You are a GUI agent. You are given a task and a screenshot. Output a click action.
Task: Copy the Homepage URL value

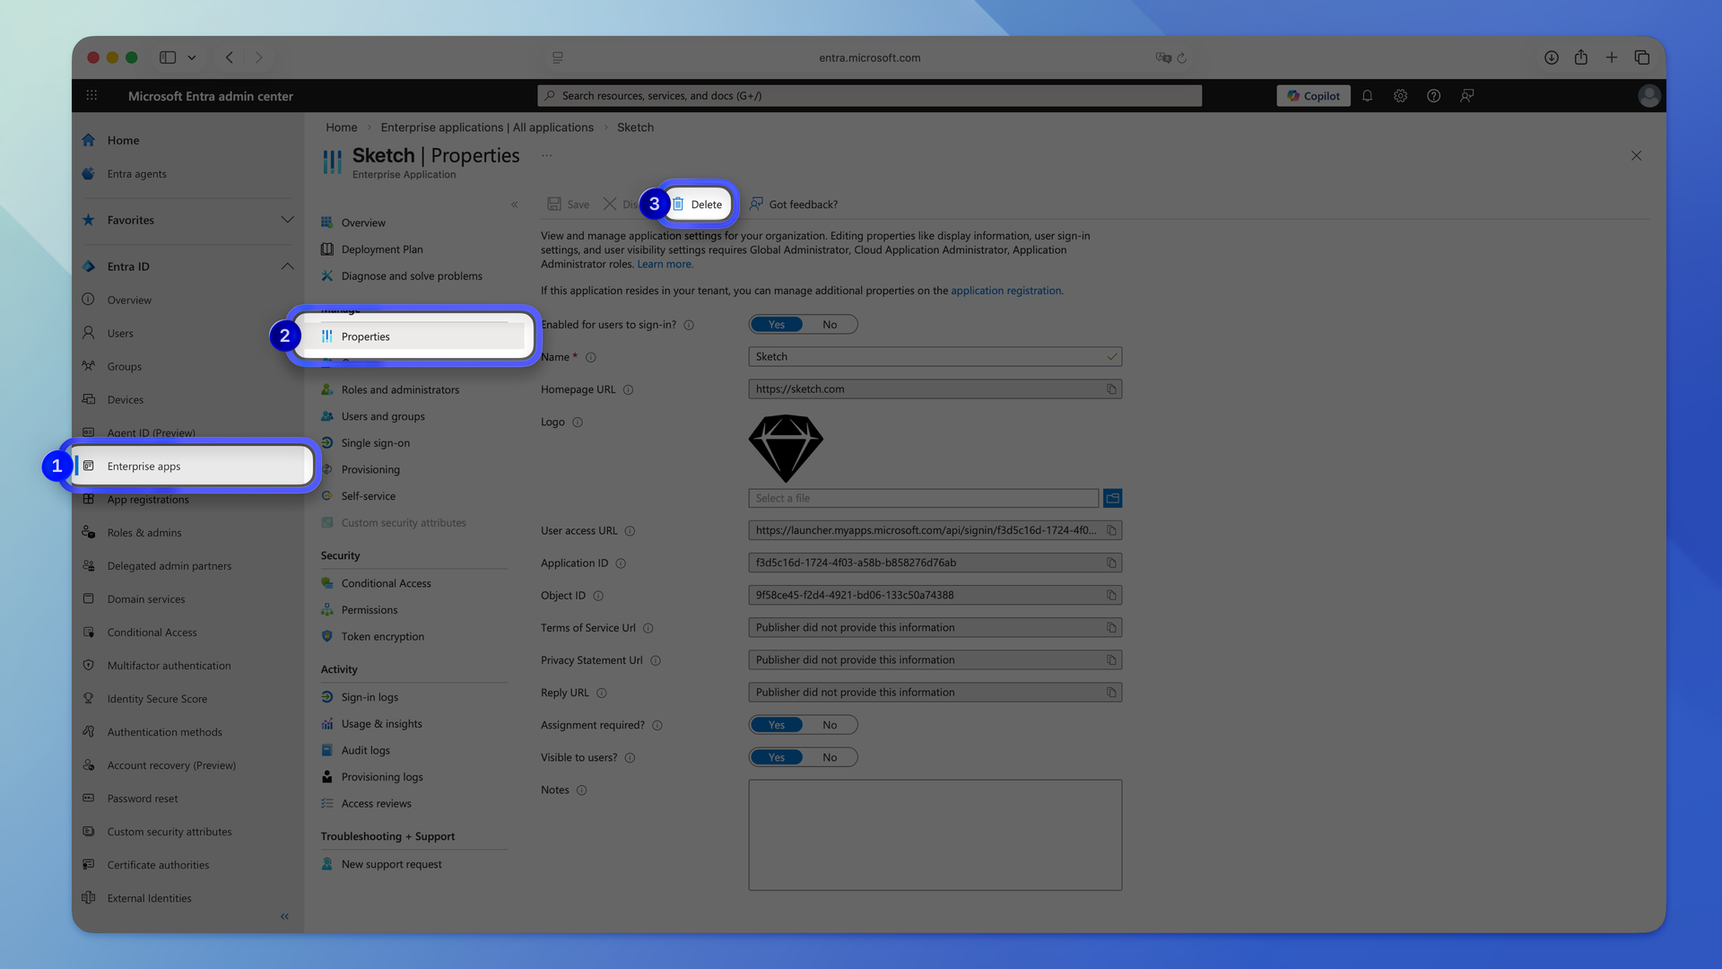(x=1111, y=389)
